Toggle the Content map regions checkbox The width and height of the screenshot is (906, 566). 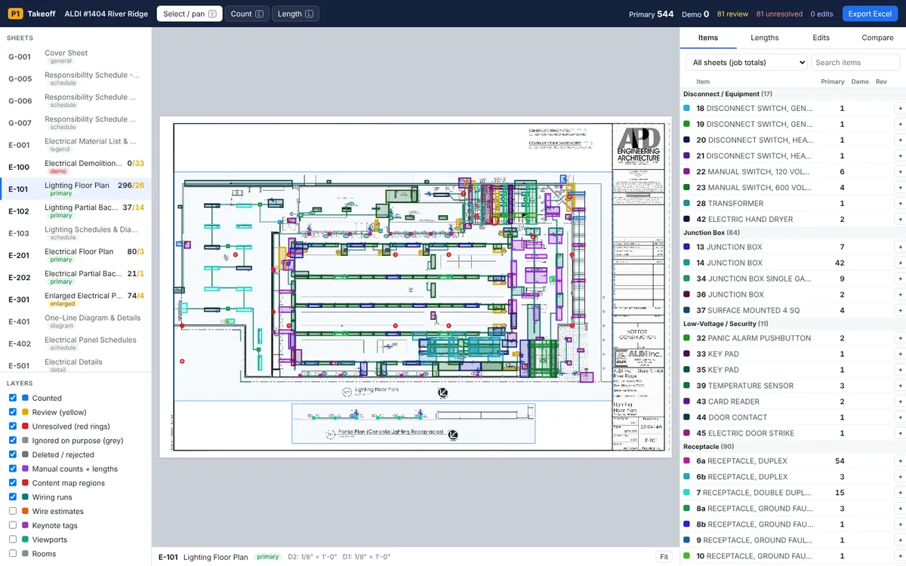tap(13, 483)
